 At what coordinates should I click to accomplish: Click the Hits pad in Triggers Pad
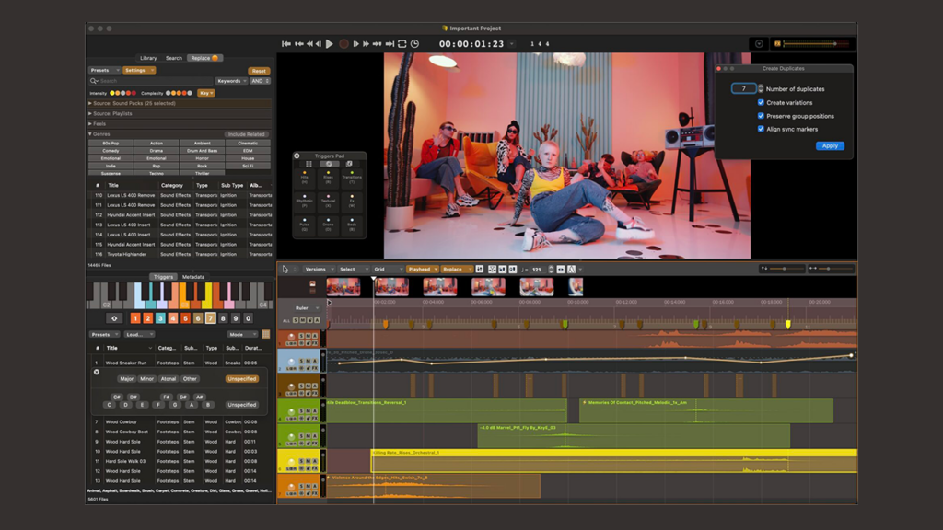304,178
